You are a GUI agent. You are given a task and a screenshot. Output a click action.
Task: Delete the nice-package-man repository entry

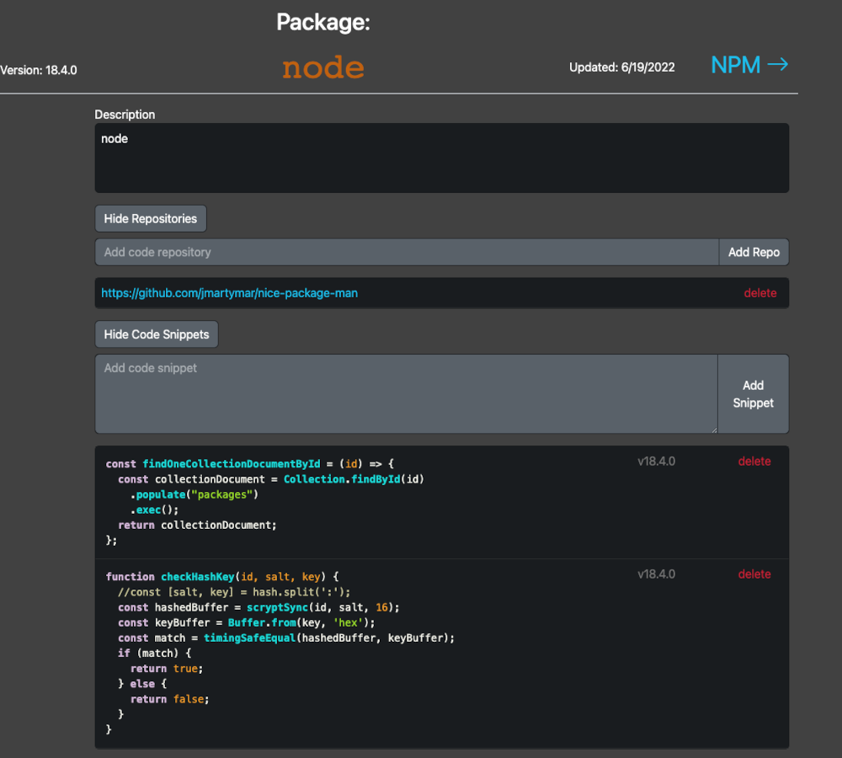tap(759, 293)
